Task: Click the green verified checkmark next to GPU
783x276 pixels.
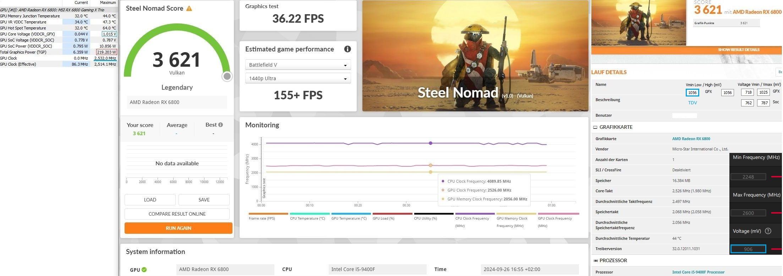Action: [144, 270]
